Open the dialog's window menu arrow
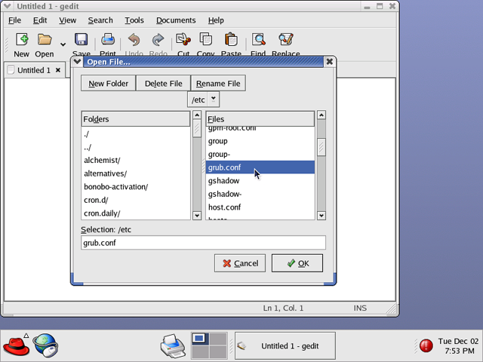 [78, 62]
